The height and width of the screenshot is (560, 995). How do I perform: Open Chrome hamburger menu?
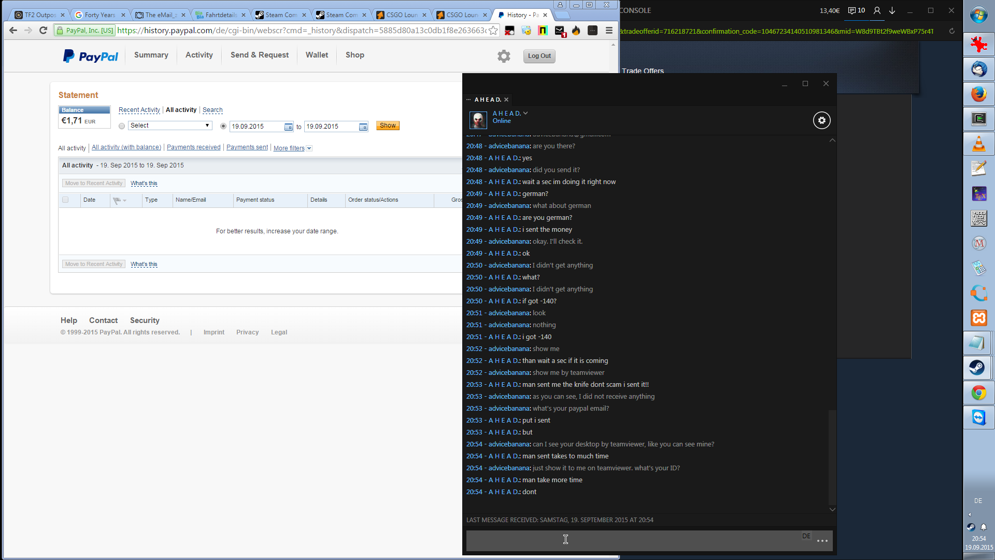coord(609,31)
